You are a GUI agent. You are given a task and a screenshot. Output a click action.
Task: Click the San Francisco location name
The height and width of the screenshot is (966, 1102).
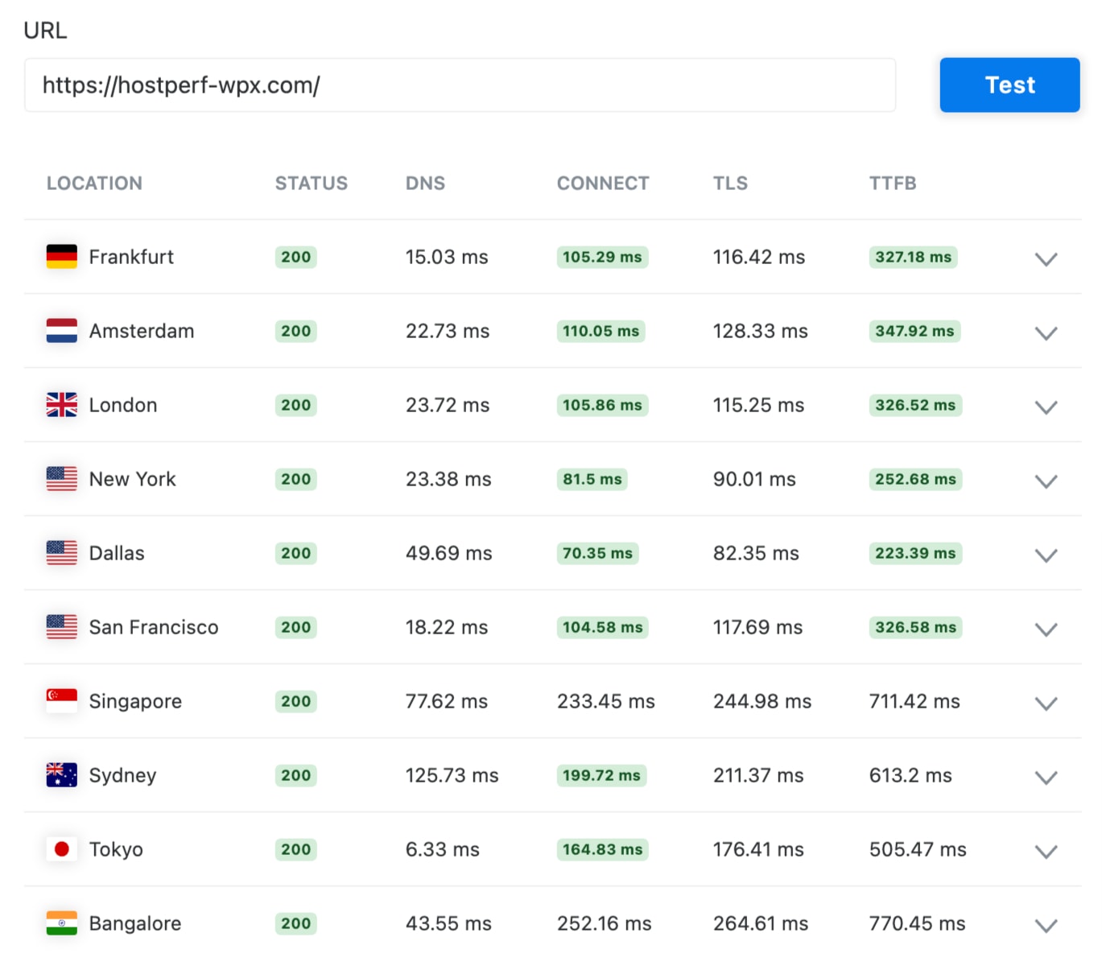[x=154, y=627]
